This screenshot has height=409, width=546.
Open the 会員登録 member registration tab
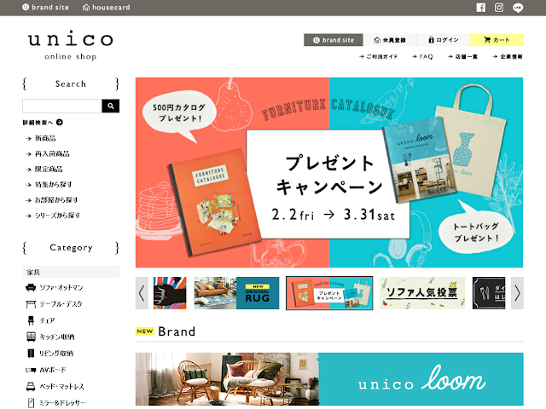(x=390, y=40)
